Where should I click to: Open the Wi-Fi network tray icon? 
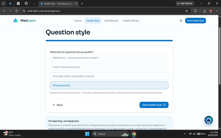pyautogui.click(x=190, y=134)
